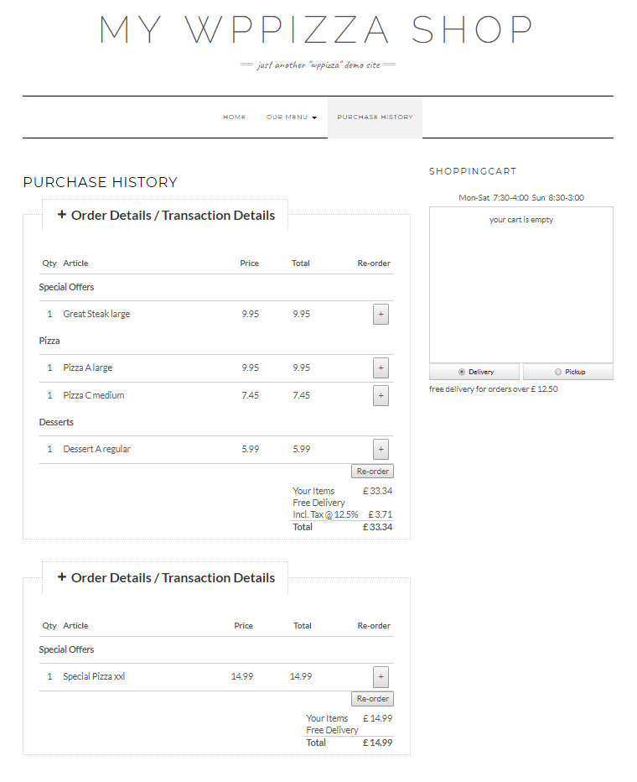Click plus button for Great Steak large

pyautogui.click(x=381, y=315)
